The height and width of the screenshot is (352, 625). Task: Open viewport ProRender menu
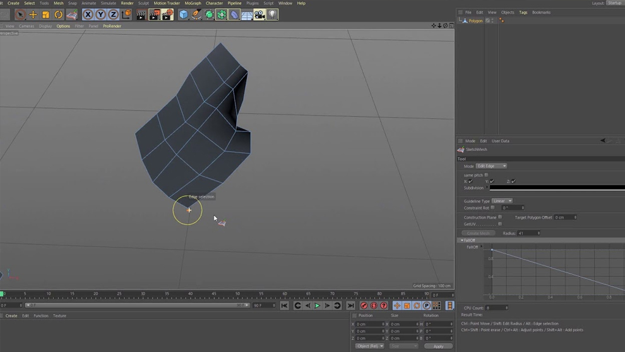[112, 26]
